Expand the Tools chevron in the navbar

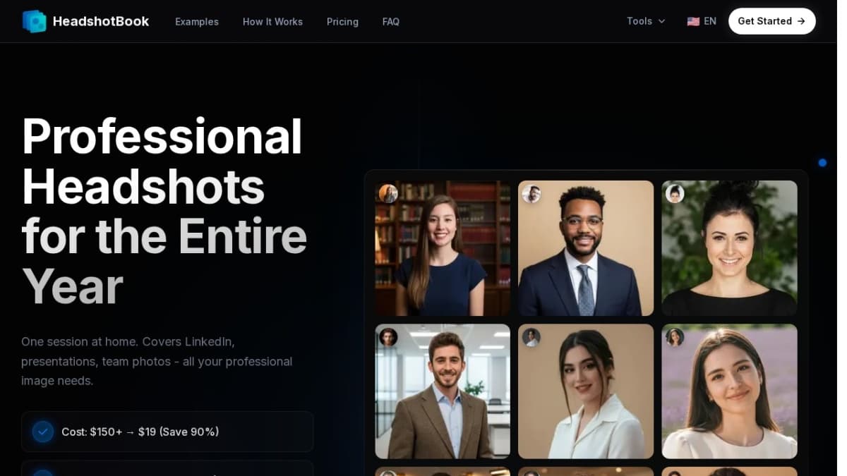coord(662,22)
